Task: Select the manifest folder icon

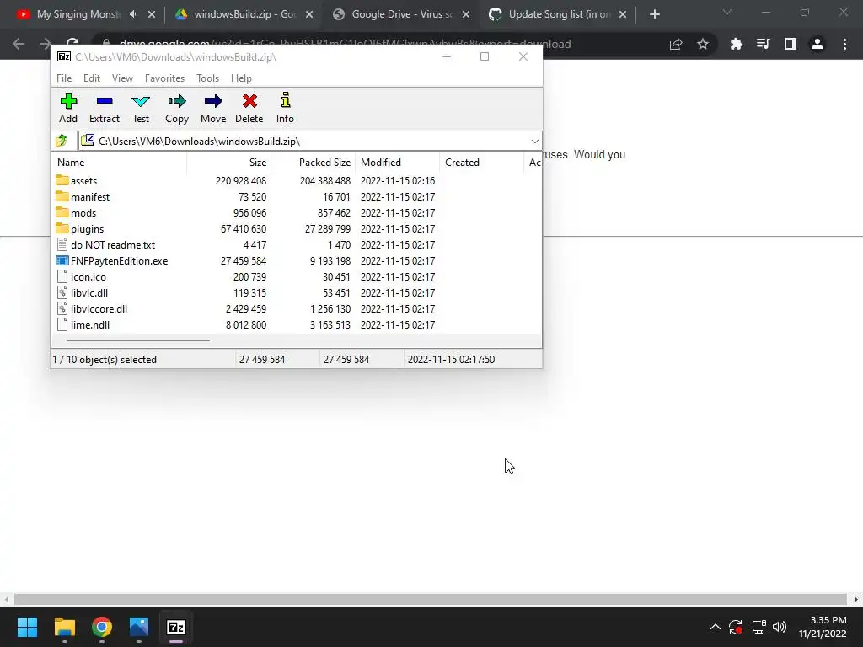Action: (x=62, y=196)
